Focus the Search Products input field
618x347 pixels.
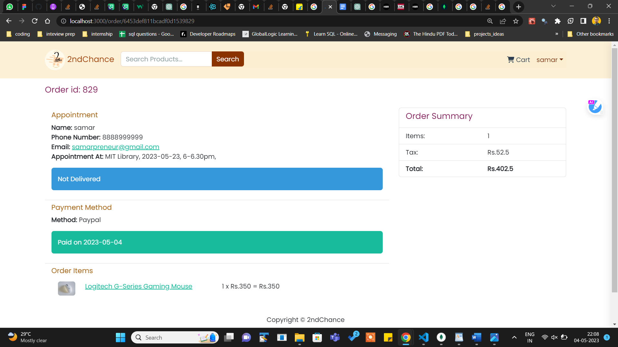click(166, 59)
